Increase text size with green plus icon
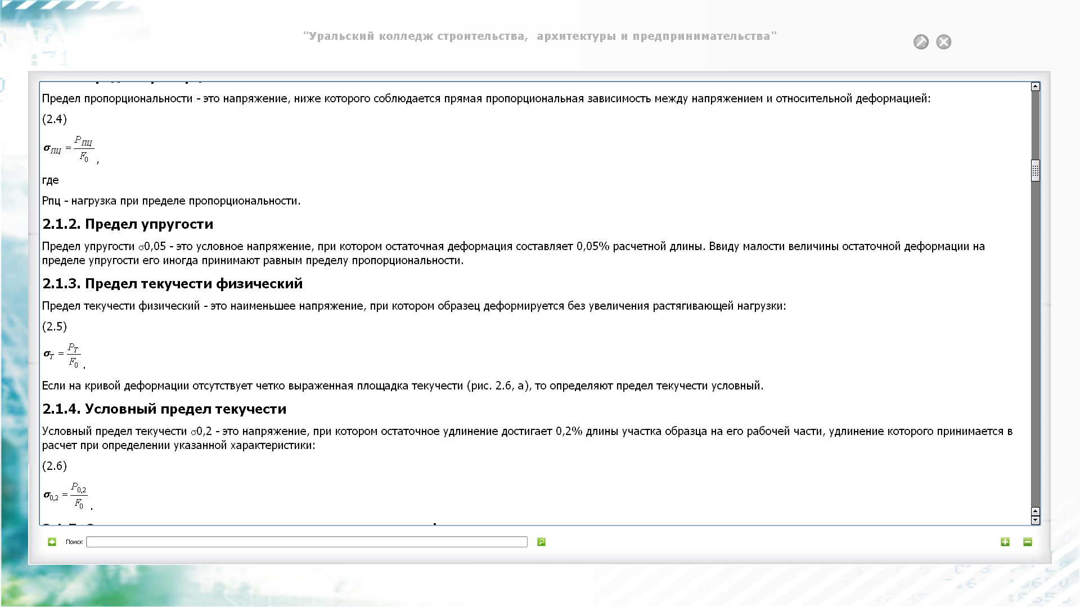Viewport: 1080px width, 607px height. tap(1005, 542)
